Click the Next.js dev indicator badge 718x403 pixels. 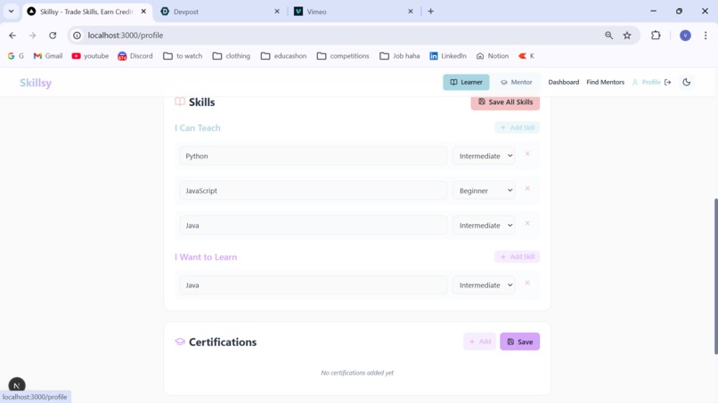(17, 385)
